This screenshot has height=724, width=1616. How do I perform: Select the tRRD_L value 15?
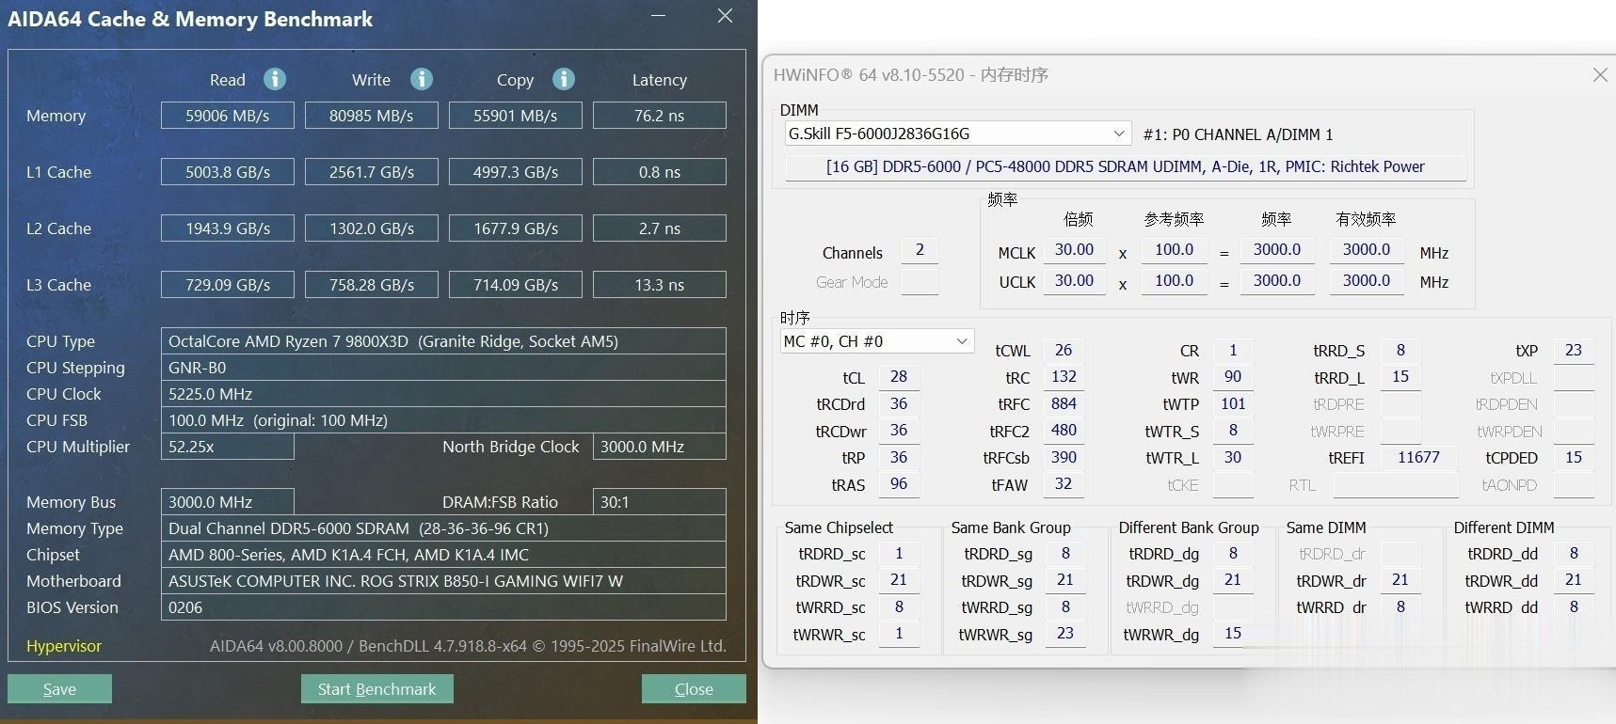pyautogui.click(x=1400, y=377)
